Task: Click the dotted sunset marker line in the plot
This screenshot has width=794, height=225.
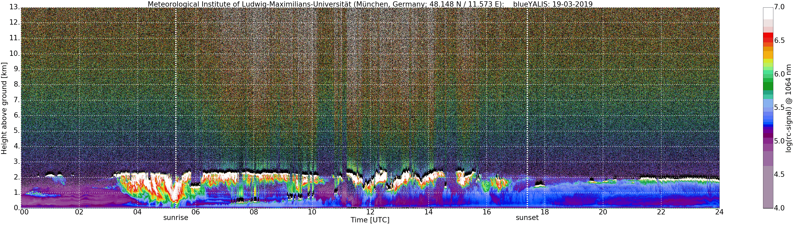Action: point(527,108)
